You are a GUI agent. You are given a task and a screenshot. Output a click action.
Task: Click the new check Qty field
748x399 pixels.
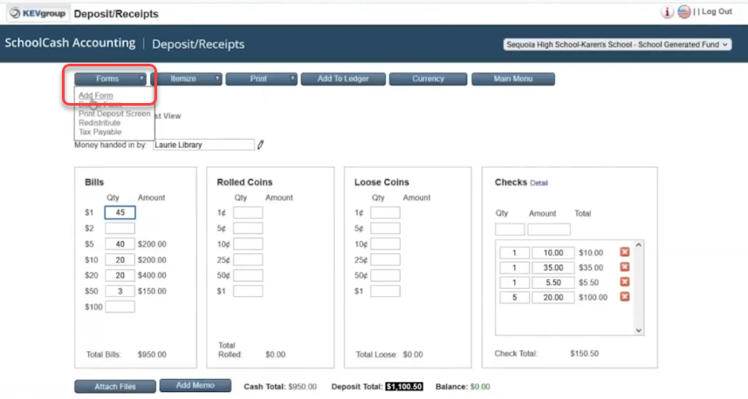[510, 229]
